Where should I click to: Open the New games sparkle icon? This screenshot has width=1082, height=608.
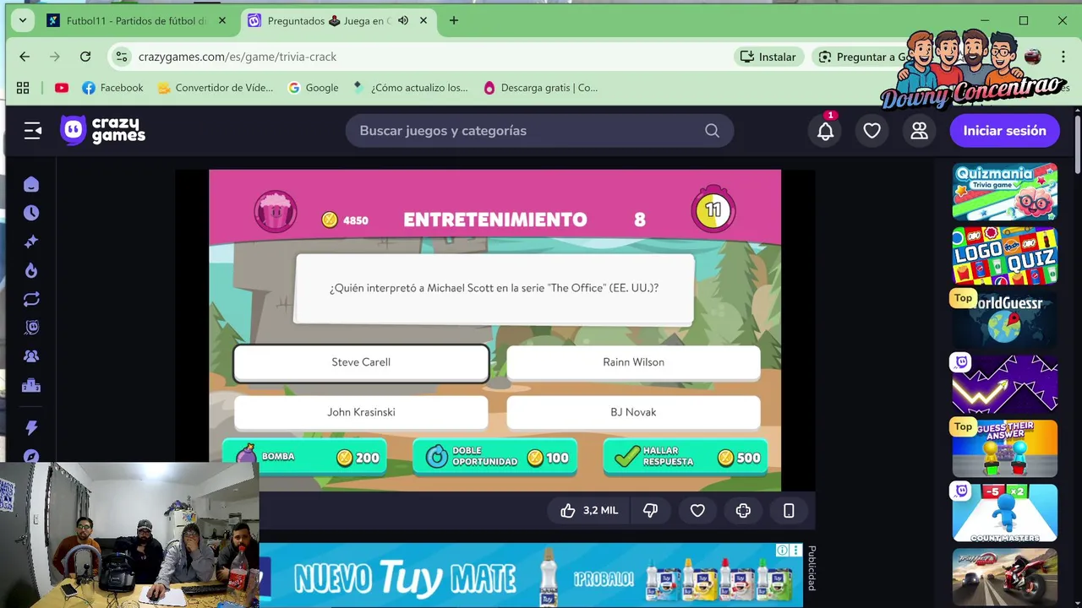(31, 242)
